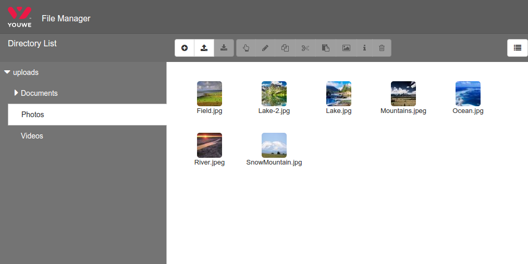
Task: Select the Ocean.jpg thumbnail
Action: [468, 94]
